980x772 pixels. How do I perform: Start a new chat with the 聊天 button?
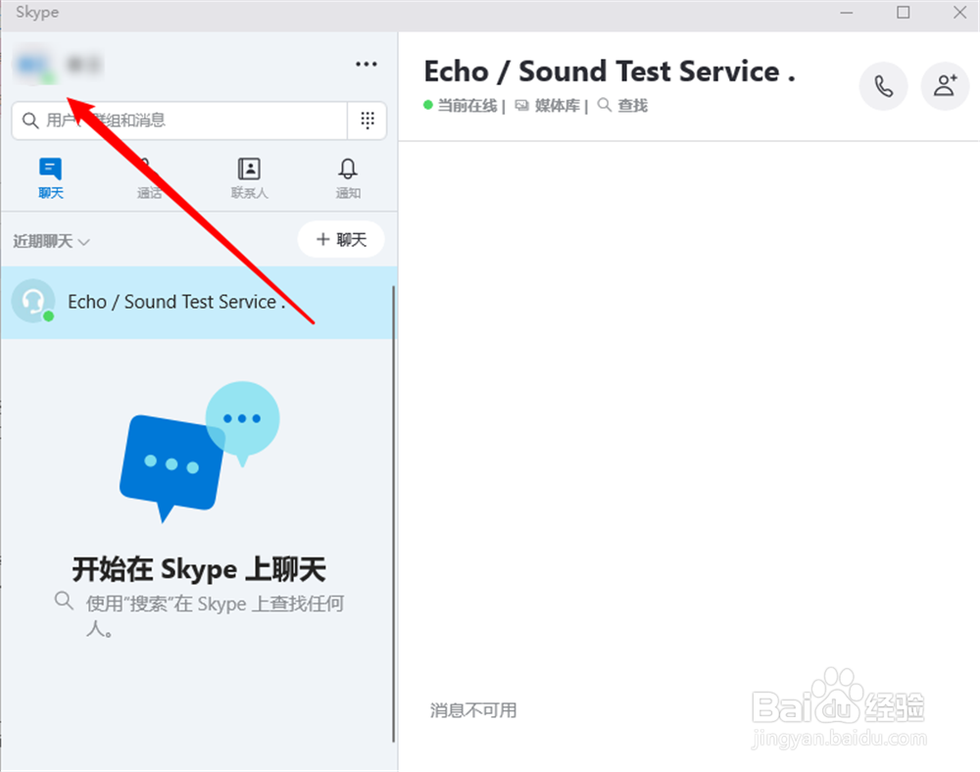click(x=340, y=239)
